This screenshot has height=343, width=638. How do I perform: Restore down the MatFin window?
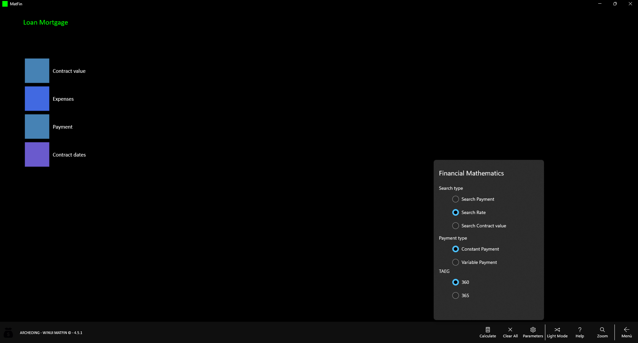tap(615, 4)
